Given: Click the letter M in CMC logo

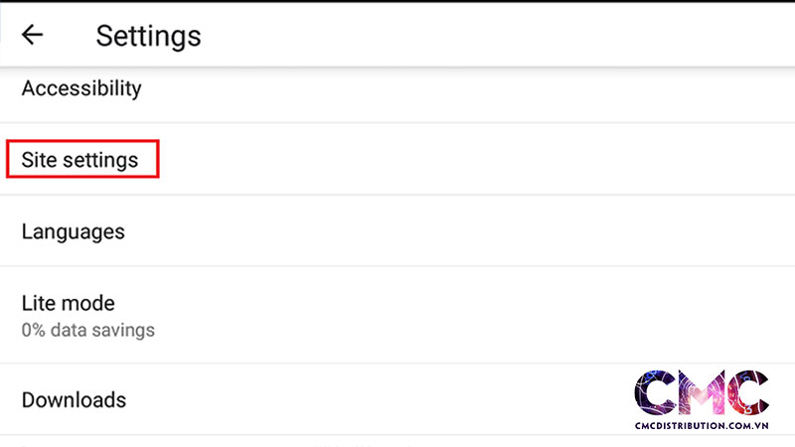Looking at the screenshot, I should (701, 392).
